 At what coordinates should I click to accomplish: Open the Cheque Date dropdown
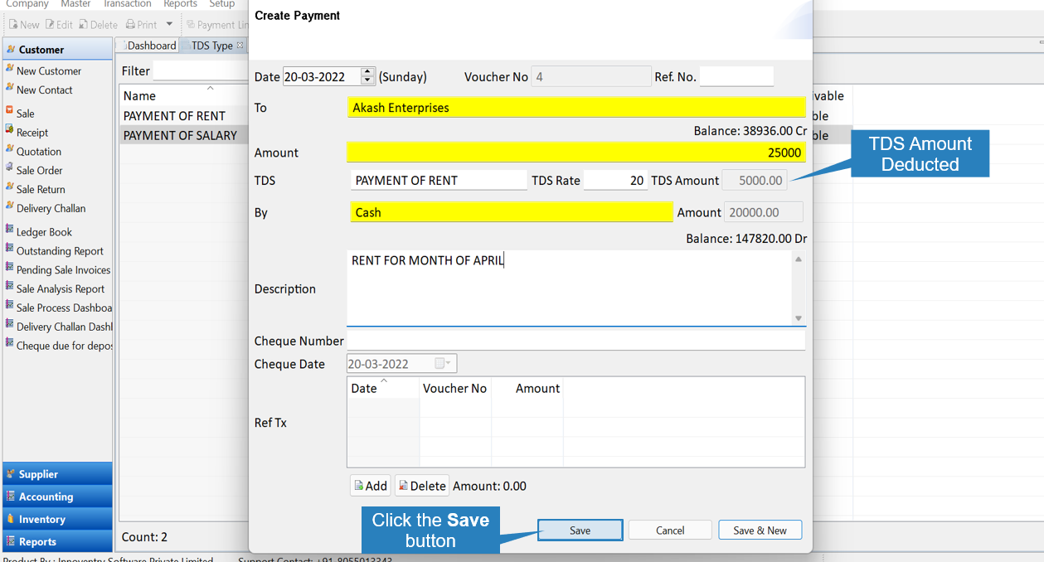coord(444,364)
